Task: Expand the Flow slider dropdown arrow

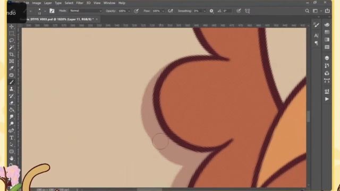Action: pyautogui.click(x=163, y=11)
